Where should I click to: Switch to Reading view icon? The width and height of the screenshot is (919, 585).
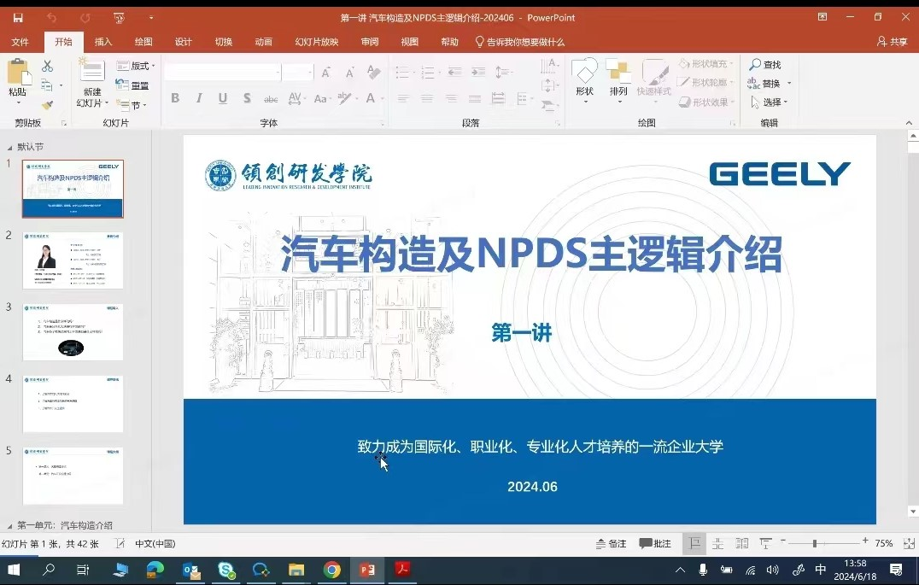tap(742, 543)
